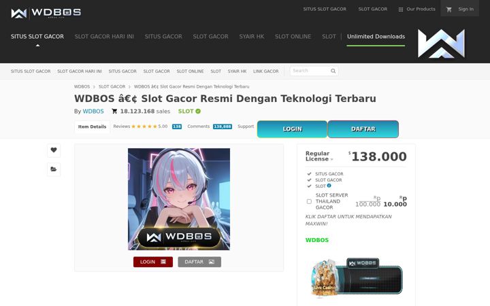
Task: Click the image icon inside gray DAFTAR button
Action: tap(212, 262)
